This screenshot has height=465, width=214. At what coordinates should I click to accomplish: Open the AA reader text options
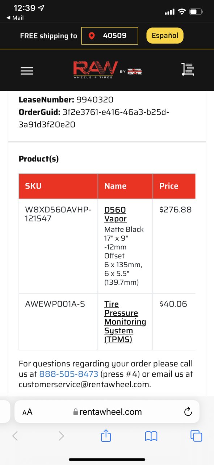click(x=27, y=412)
